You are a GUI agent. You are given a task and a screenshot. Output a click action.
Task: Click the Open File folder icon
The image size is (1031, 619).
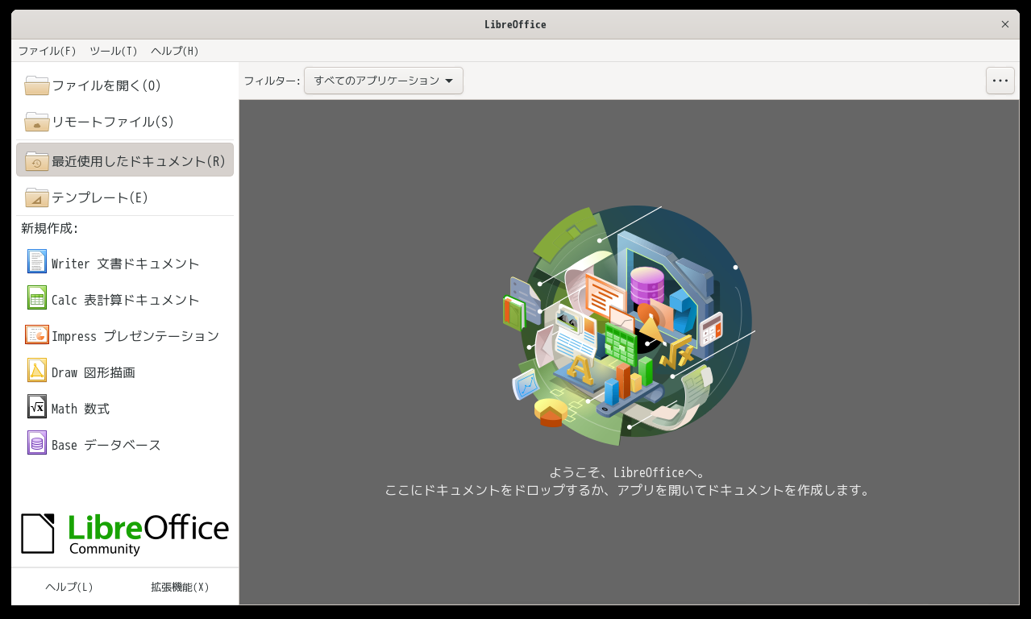click(37, 85)
